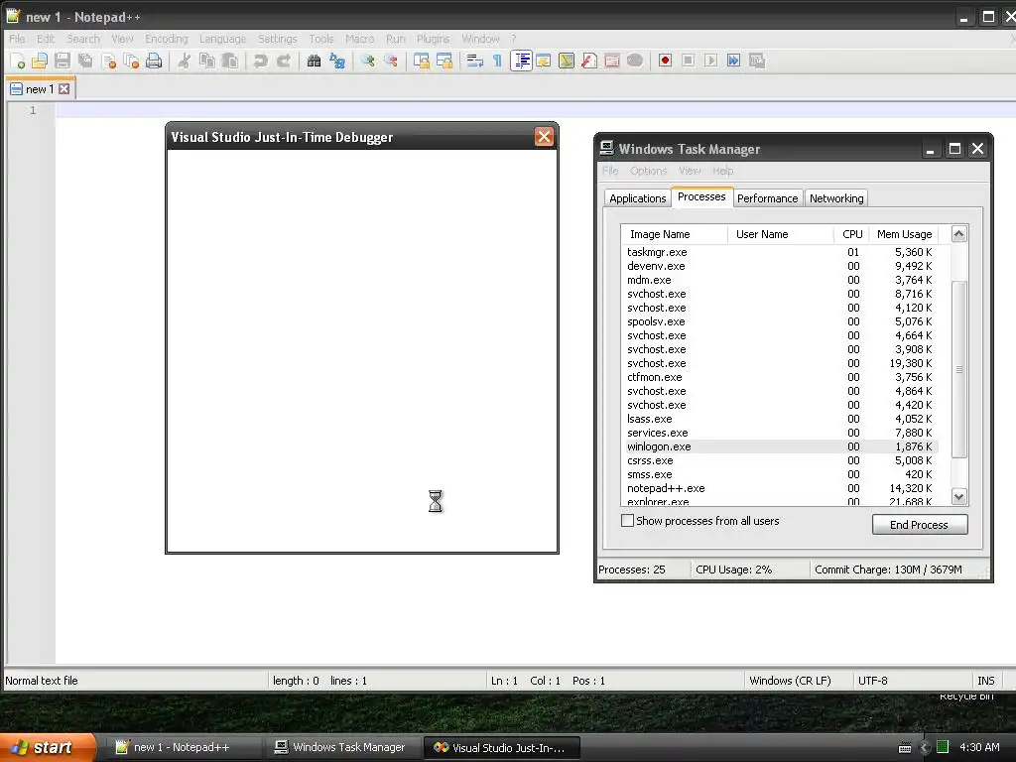Toggle synchronize horizontal scrolling icon
This screenshot has height=762, width=1016.
[444, 61]
